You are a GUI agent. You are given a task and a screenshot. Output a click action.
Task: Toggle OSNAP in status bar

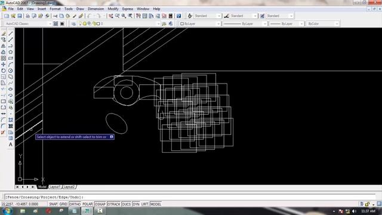[x=100, y=204]
